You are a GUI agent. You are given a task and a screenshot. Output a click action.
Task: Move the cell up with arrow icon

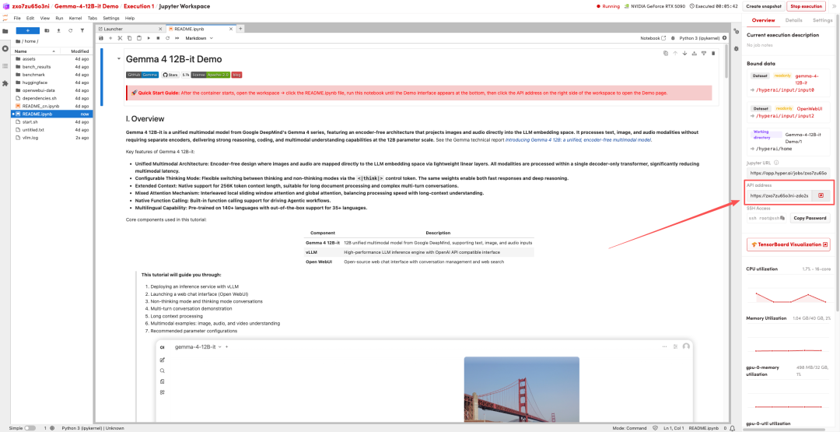click(x=675, y=53)
